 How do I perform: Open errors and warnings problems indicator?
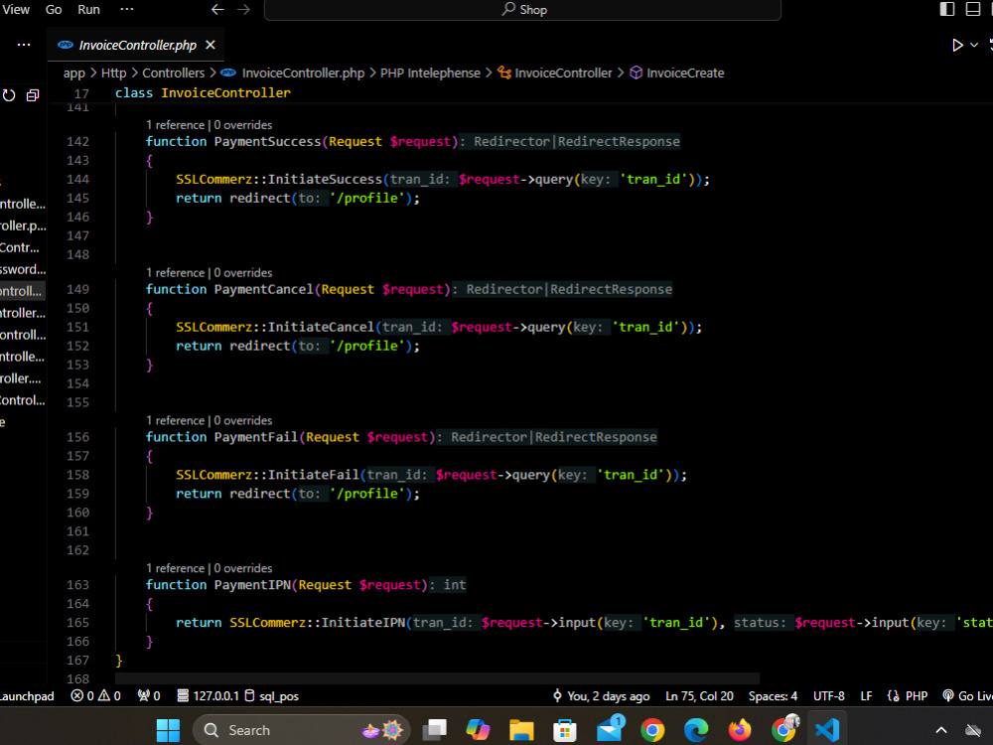coord(95,696)
